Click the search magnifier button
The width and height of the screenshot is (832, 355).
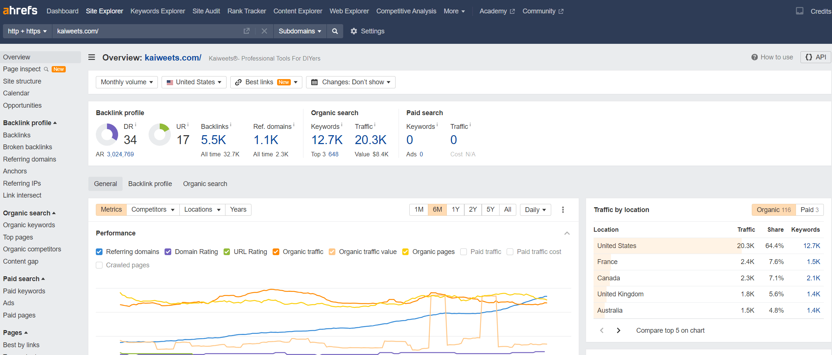[x=335, y=31]
